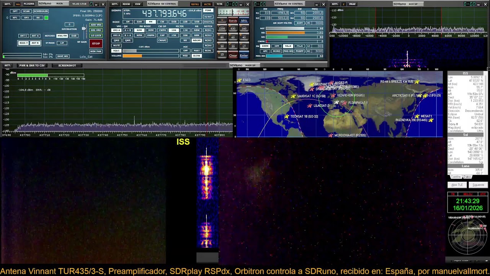Open the SETT. menu in Main window
Screen dimensions: 490x276
8,4
